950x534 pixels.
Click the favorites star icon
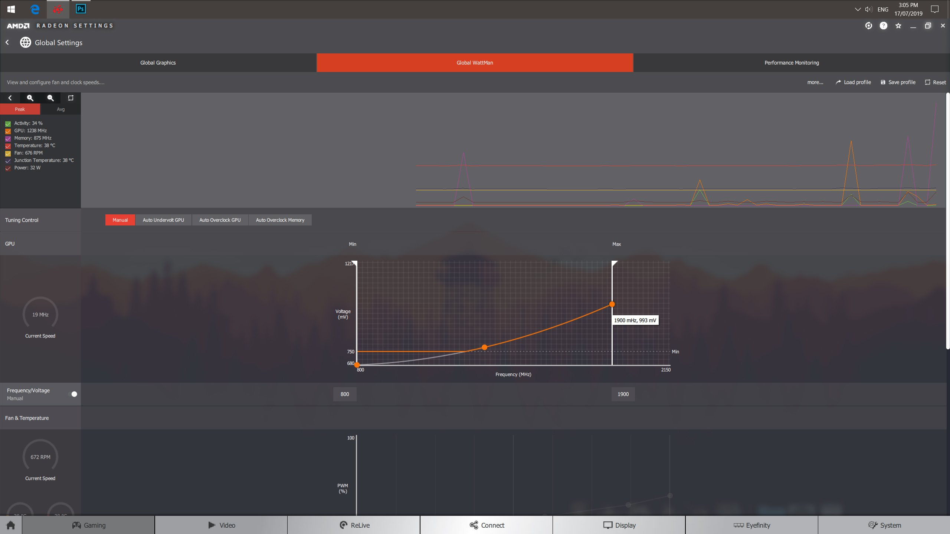coord(898,26)
